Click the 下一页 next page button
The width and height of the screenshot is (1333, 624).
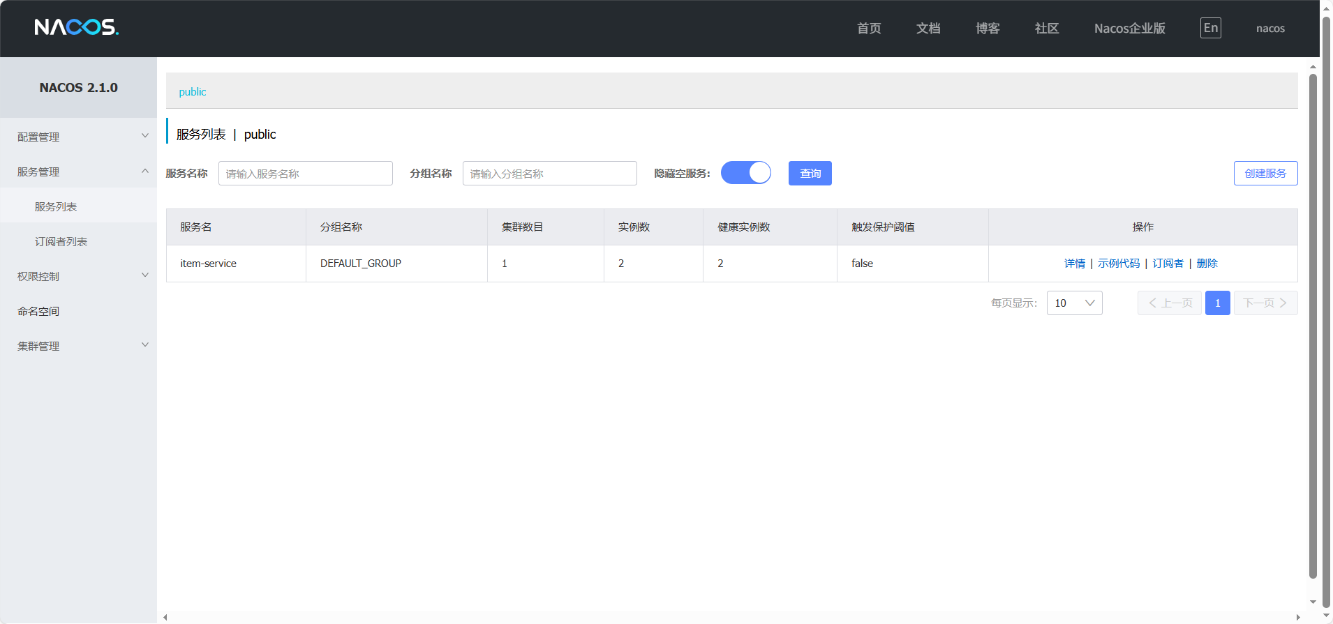pyautogui.click(x=1266, y=303)
